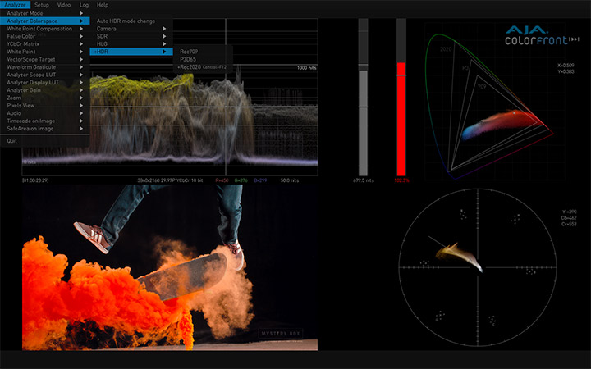The height and width of the screenshot is (369, 591).
Task: Click Quit in the Analyzer menu
Action: click(12, 140)
